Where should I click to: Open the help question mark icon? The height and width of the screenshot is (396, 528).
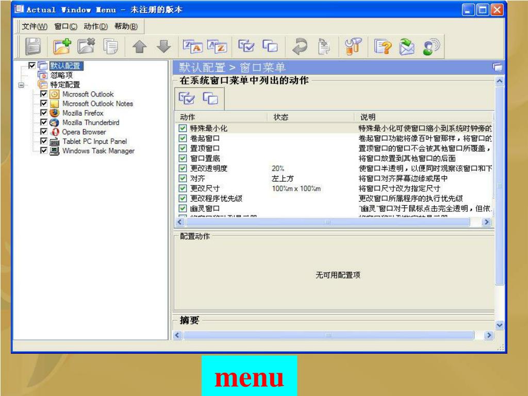click(383, 46)
